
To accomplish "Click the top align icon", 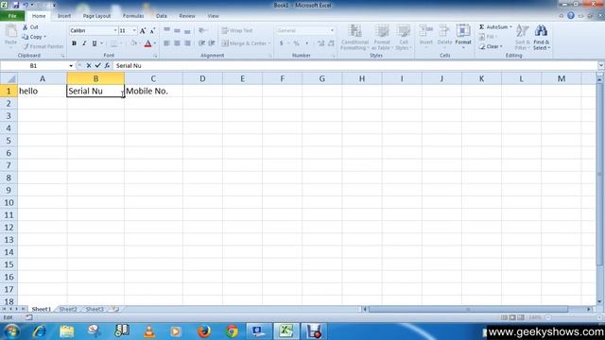I will [166, 30].
